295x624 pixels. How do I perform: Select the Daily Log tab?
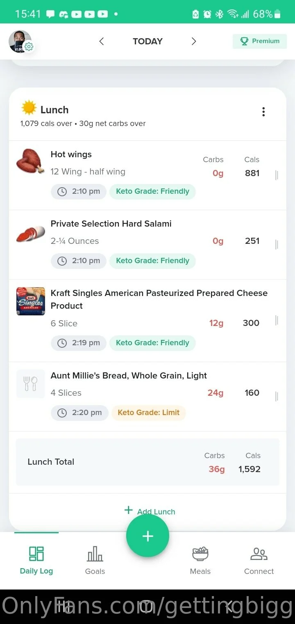click(x=36, y=560)
